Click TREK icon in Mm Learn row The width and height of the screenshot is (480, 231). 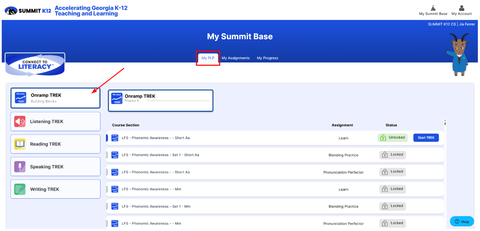(115, 189)
